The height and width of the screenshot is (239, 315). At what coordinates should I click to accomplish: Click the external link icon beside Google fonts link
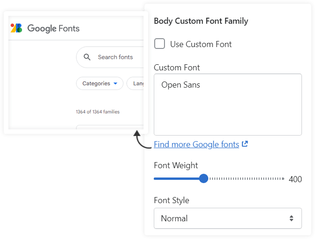245,144
